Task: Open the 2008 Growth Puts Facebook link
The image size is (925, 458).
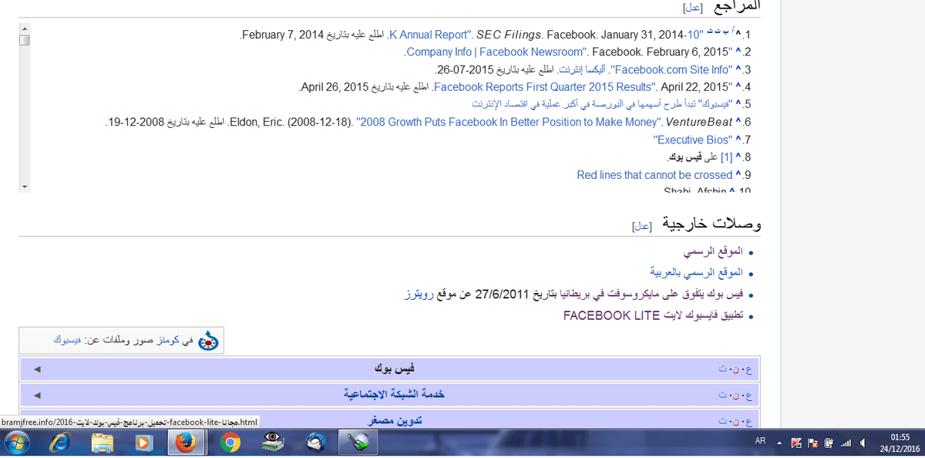Action: [x=509, y=122]
